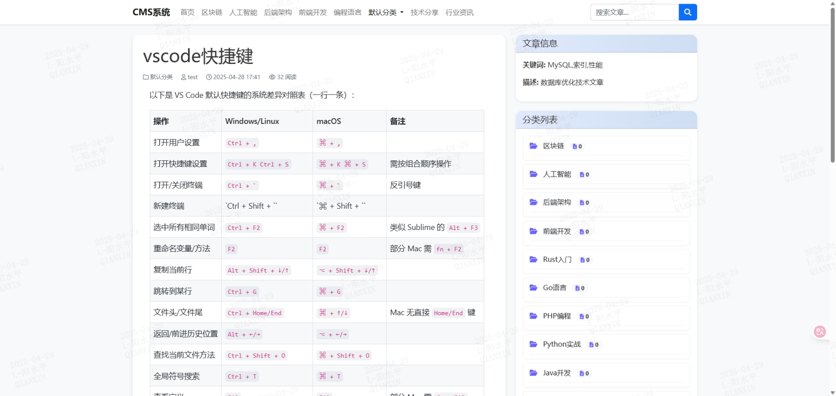Click the pink floating translate icon at right edge
Image resolution: width=836 pixels, height=396 pixels.
click(820, 332)
